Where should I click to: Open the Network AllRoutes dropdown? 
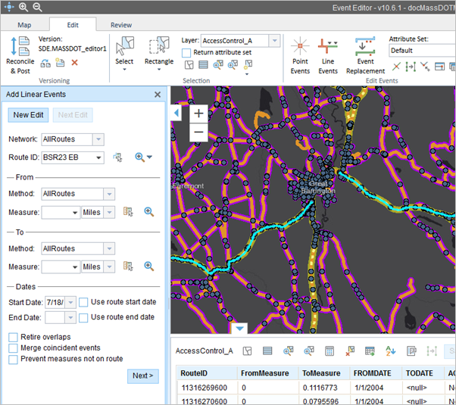98,139
